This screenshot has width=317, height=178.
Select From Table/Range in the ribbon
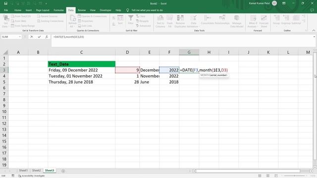coord(23,26)
